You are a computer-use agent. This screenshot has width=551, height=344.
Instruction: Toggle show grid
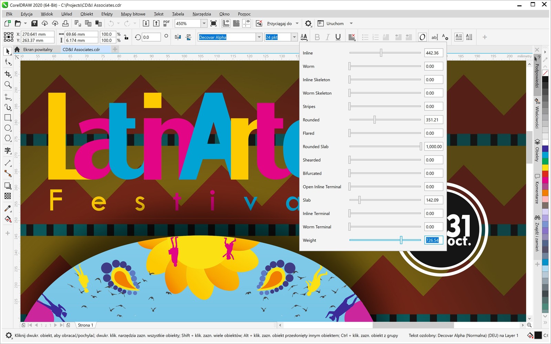tap(236, 23)
